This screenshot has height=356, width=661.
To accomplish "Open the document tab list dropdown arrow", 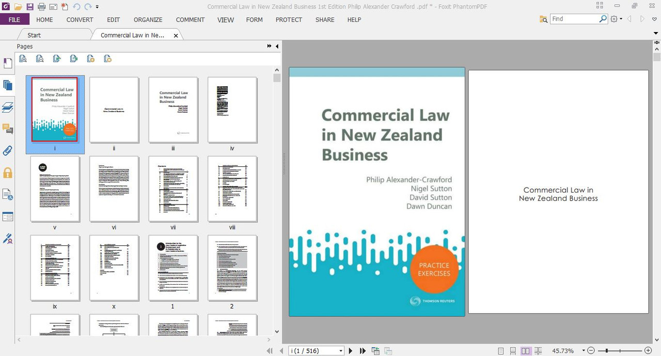I will coord(655,34).
